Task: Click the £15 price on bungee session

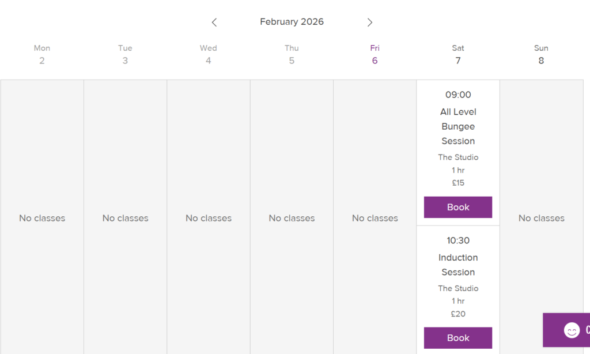Action: pos(458,183)
